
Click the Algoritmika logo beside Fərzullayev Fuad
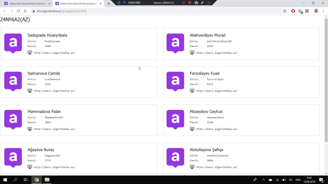(175, 81)
